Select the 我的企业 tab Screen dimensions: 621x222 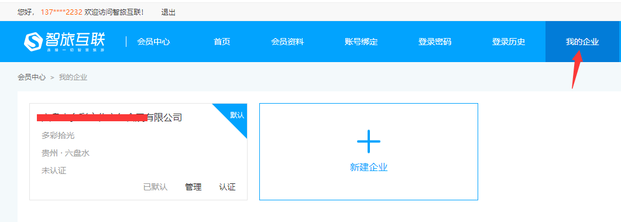582,42
